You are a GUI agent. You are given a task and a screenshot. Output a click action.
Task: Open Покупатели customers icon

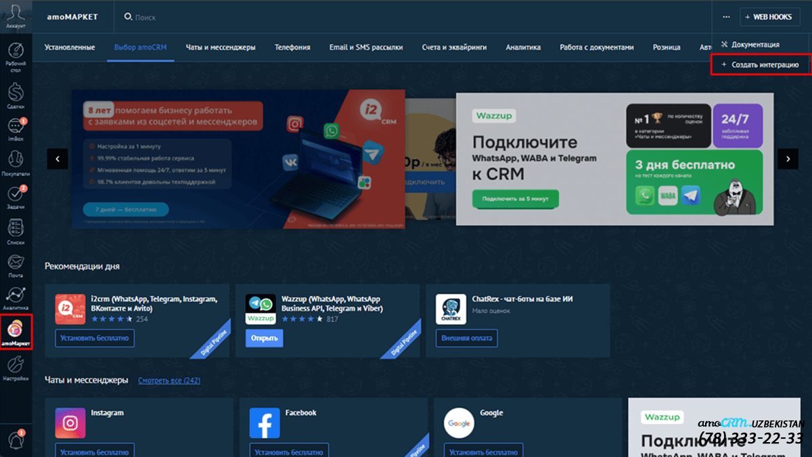tap(16, 162)
